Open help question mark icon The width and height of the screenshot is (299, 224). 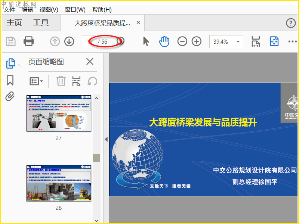click(291, 23)
